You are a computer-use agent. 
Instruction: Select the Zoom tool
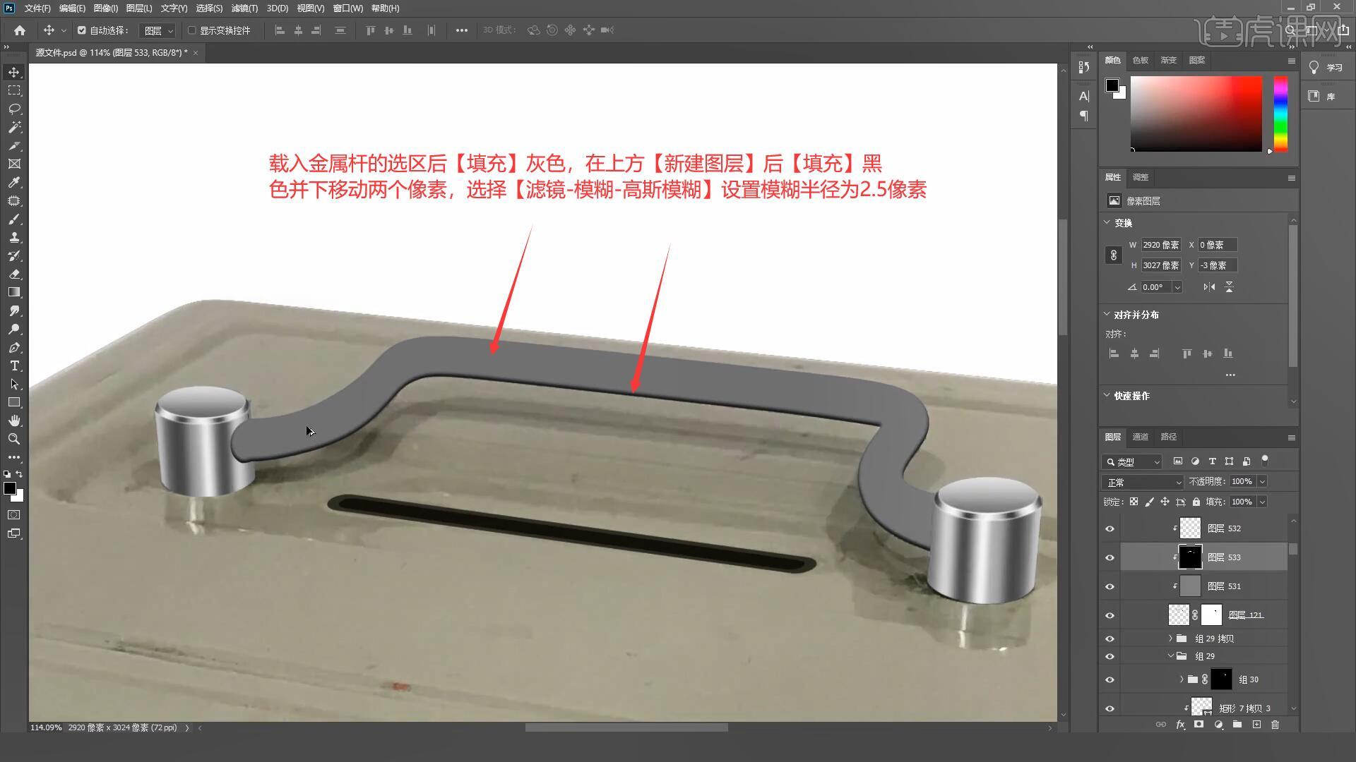(14, 439)
